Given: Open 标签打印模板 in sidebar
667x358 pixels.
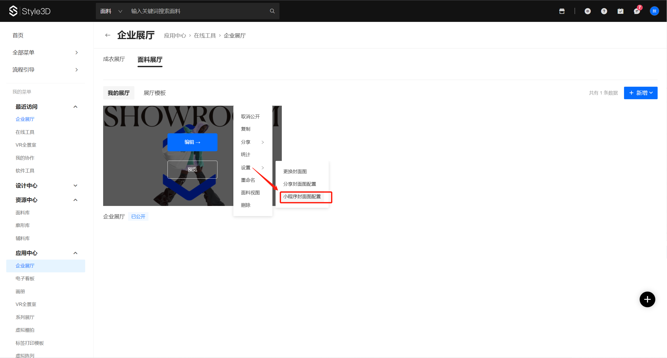Looking at the screenshot, I should 30,343.
